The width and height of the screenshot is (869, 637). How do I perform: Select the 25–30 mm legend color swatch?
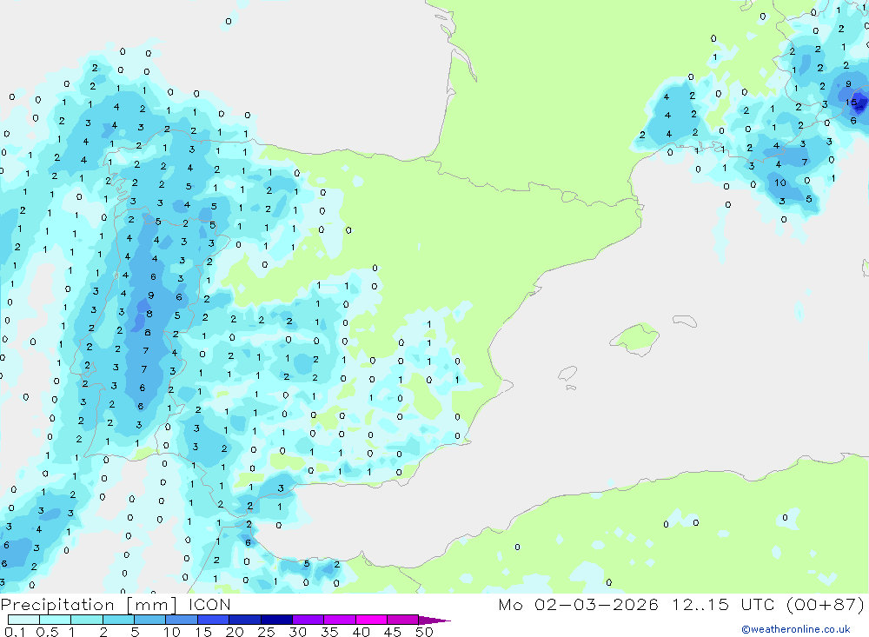click(x=276, y=620)
